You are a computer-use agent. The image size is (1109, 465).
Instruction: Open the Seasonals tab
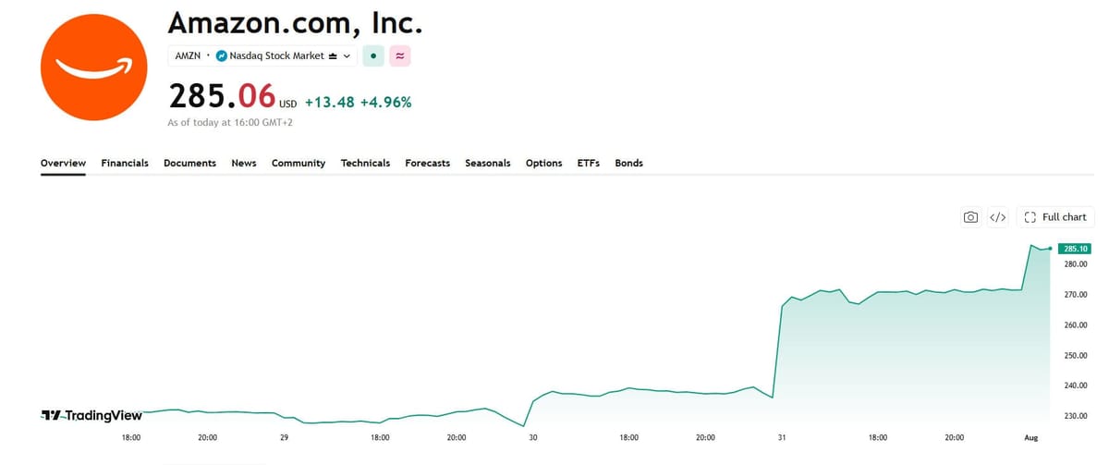click(x=487, y=163)
